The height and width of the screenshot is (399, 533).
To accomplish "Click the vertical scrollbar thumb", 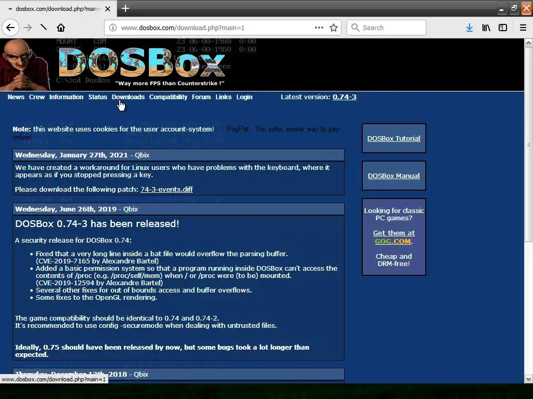I will (x=528, y=145).
